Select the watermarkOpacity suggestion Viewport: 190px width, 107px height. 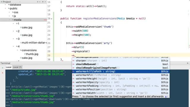pos(121,82)
